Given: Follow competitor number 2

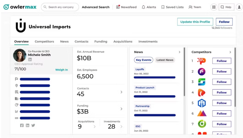Looking at the screenshot, I should coord(222,71).
